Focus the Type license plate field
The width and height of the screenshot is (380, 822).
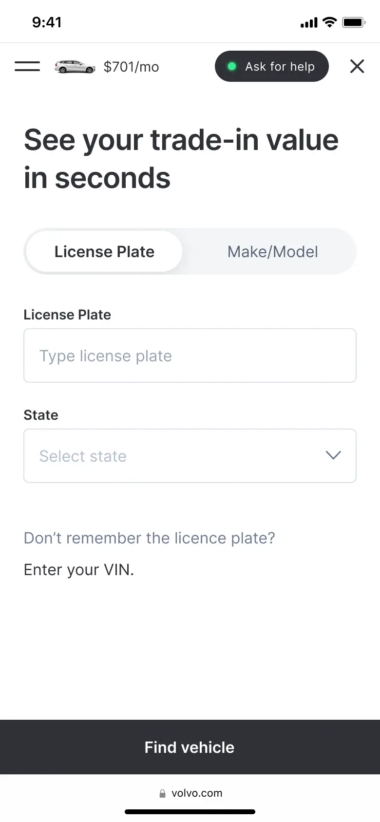(190, 356)
